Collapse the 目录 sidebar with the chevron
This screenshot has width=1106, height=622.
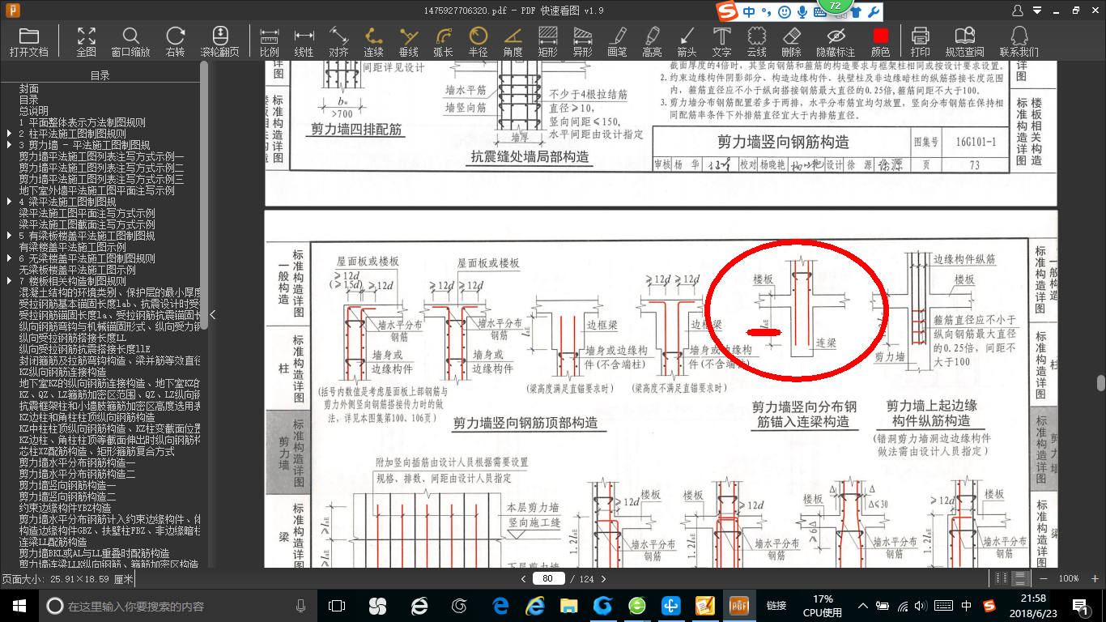[x=213, y=314]
